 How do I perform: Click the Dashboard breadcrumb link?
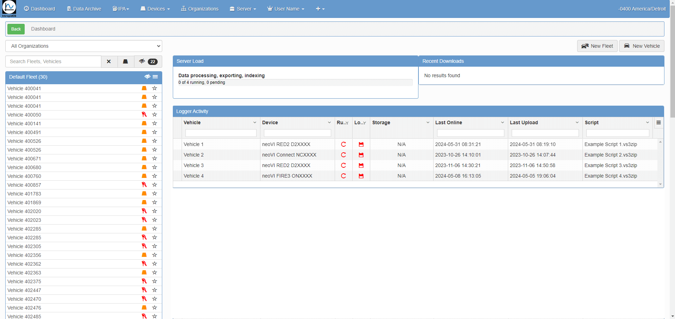point(43,29)
